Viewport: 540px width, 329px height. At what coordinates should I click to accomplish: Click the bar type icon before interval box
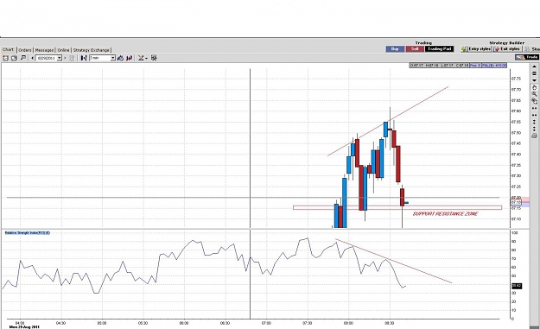(84, 58)
